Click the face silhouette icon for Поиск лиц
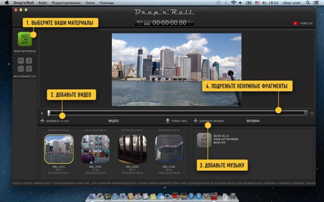324x202 pixels. pos(167,121)
